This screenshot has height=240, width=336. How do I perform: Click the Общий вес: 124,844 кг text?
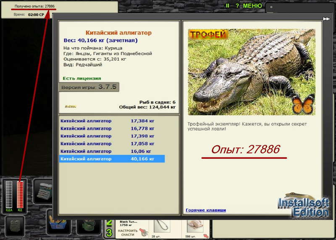pyautogui.click(x=147, y=107)
